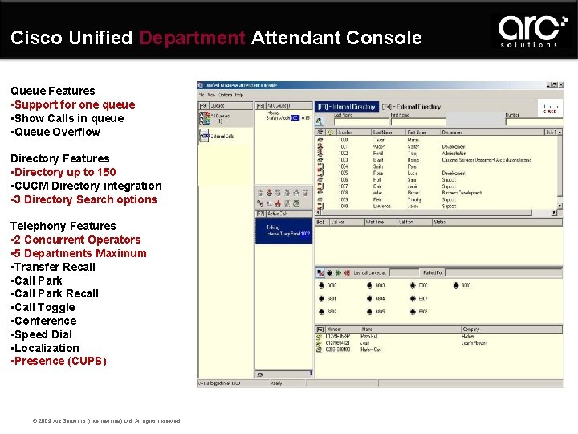Screen dimensions: 578x434
Task: Click the third icon in top toolbar row
Action: 278,193
